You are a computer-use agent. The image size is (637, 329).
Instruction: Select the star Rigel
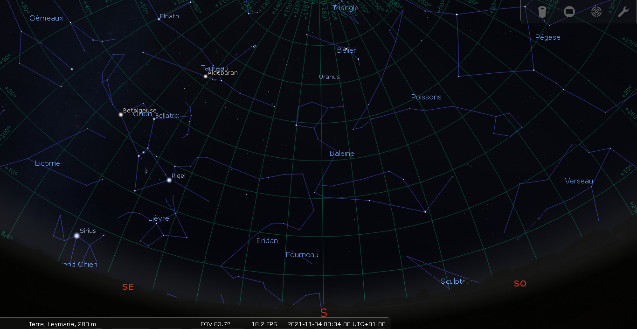169,180
